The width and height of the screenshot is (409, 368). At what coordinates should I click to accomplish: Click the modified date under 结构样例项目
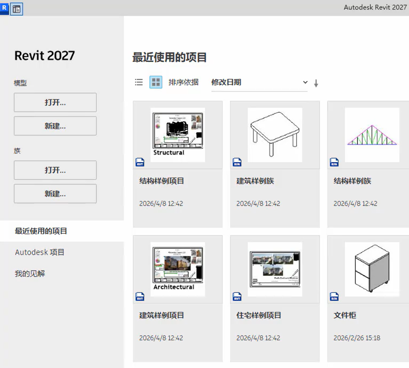161,203
